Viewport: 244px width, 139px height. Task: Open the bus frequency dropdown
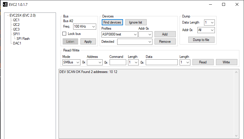click(x=85, y=26)
